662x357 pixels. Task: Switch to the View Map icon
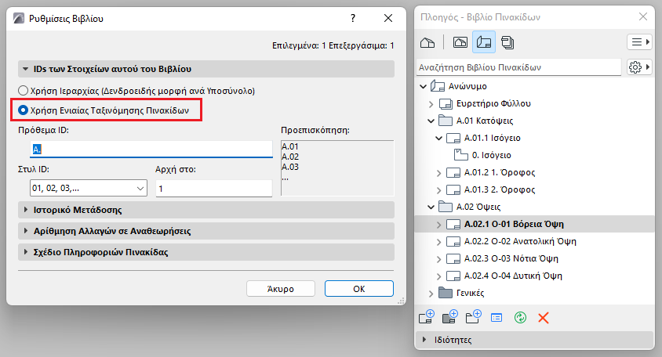click(x=460, y=42)
